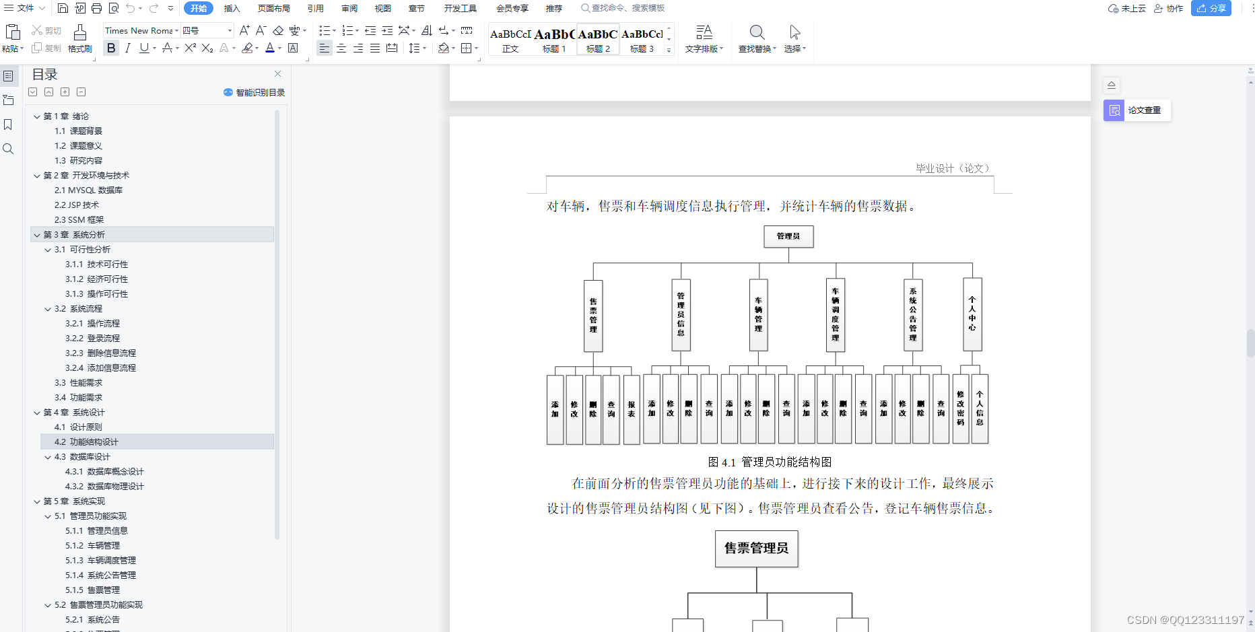Apply the 标题 1 style

pyautogui.click(x=554, y=40)
